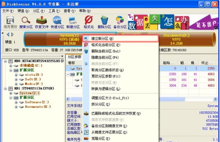
Task: Click the icon beside 格式化当前分区 in context menu
Action: [x=86, y=45]
